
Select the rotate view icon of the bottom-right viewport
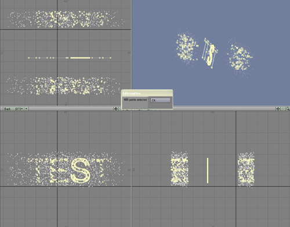click(x=283, y=109)
